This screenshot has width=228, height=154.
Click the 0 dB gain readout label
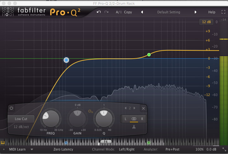[78, 105]
